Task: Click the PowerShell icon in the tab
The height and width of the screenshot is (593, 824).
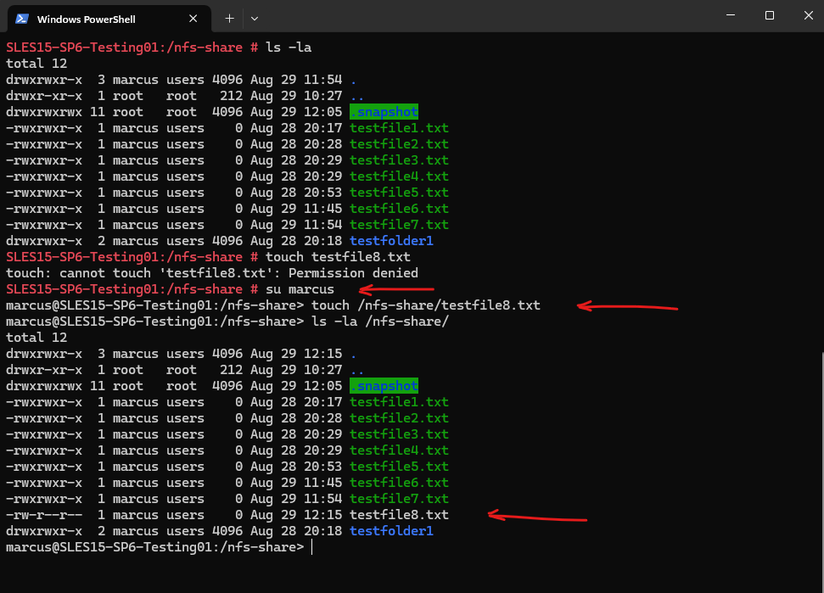Action: 21,19
